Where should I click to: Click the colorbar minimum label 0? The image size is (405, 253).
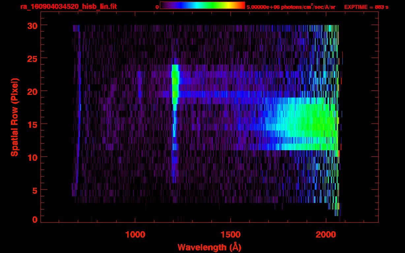(x=157, y=7)
